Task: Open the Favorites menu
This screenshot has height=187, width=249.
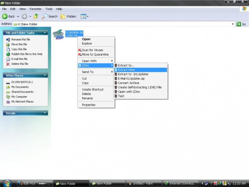Action: 36,9
